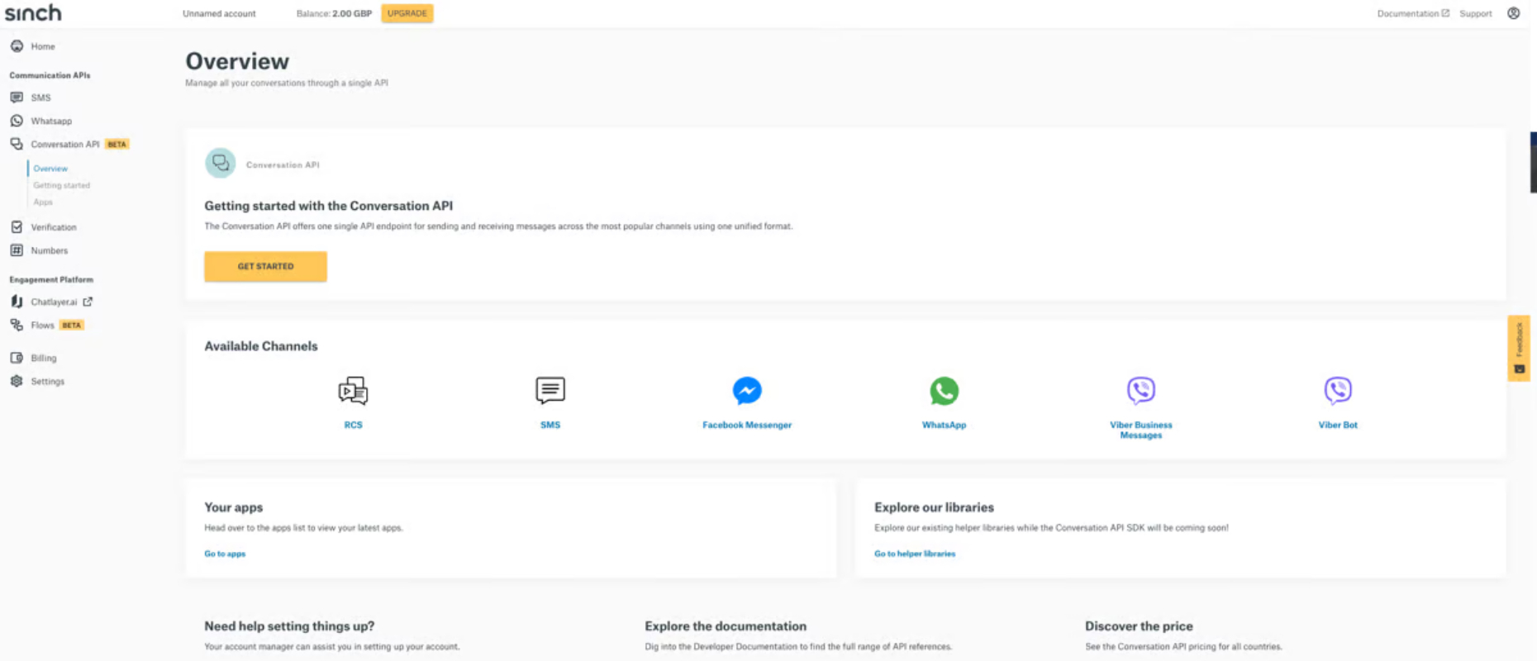Select the Apps sub-item
Viewport: 1537px width, 661px height.
(x=43, y=202)
